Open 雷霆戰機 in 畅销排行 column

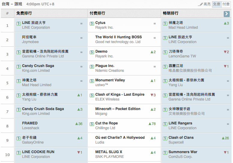(192, 95)
